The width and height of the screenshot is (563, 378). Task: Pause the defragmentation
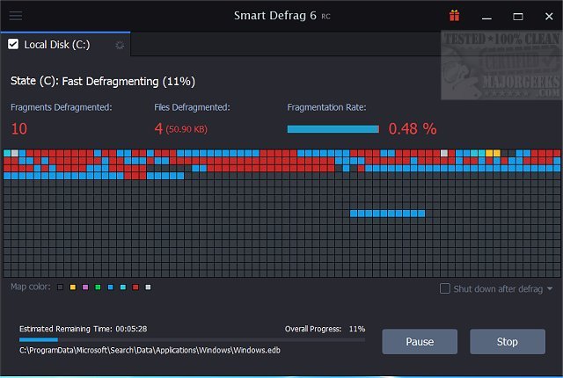pyautogui.click(x=420, y=341)
